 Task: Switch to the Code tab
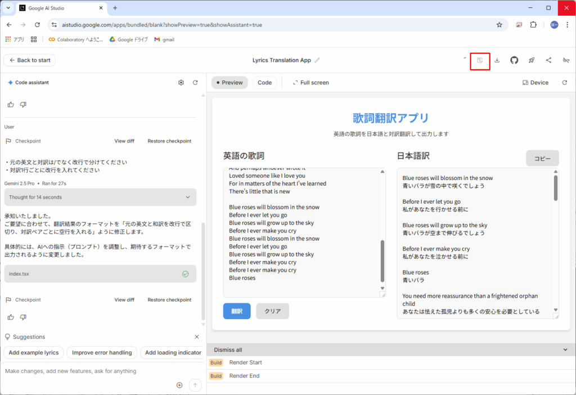coord(265,83)
